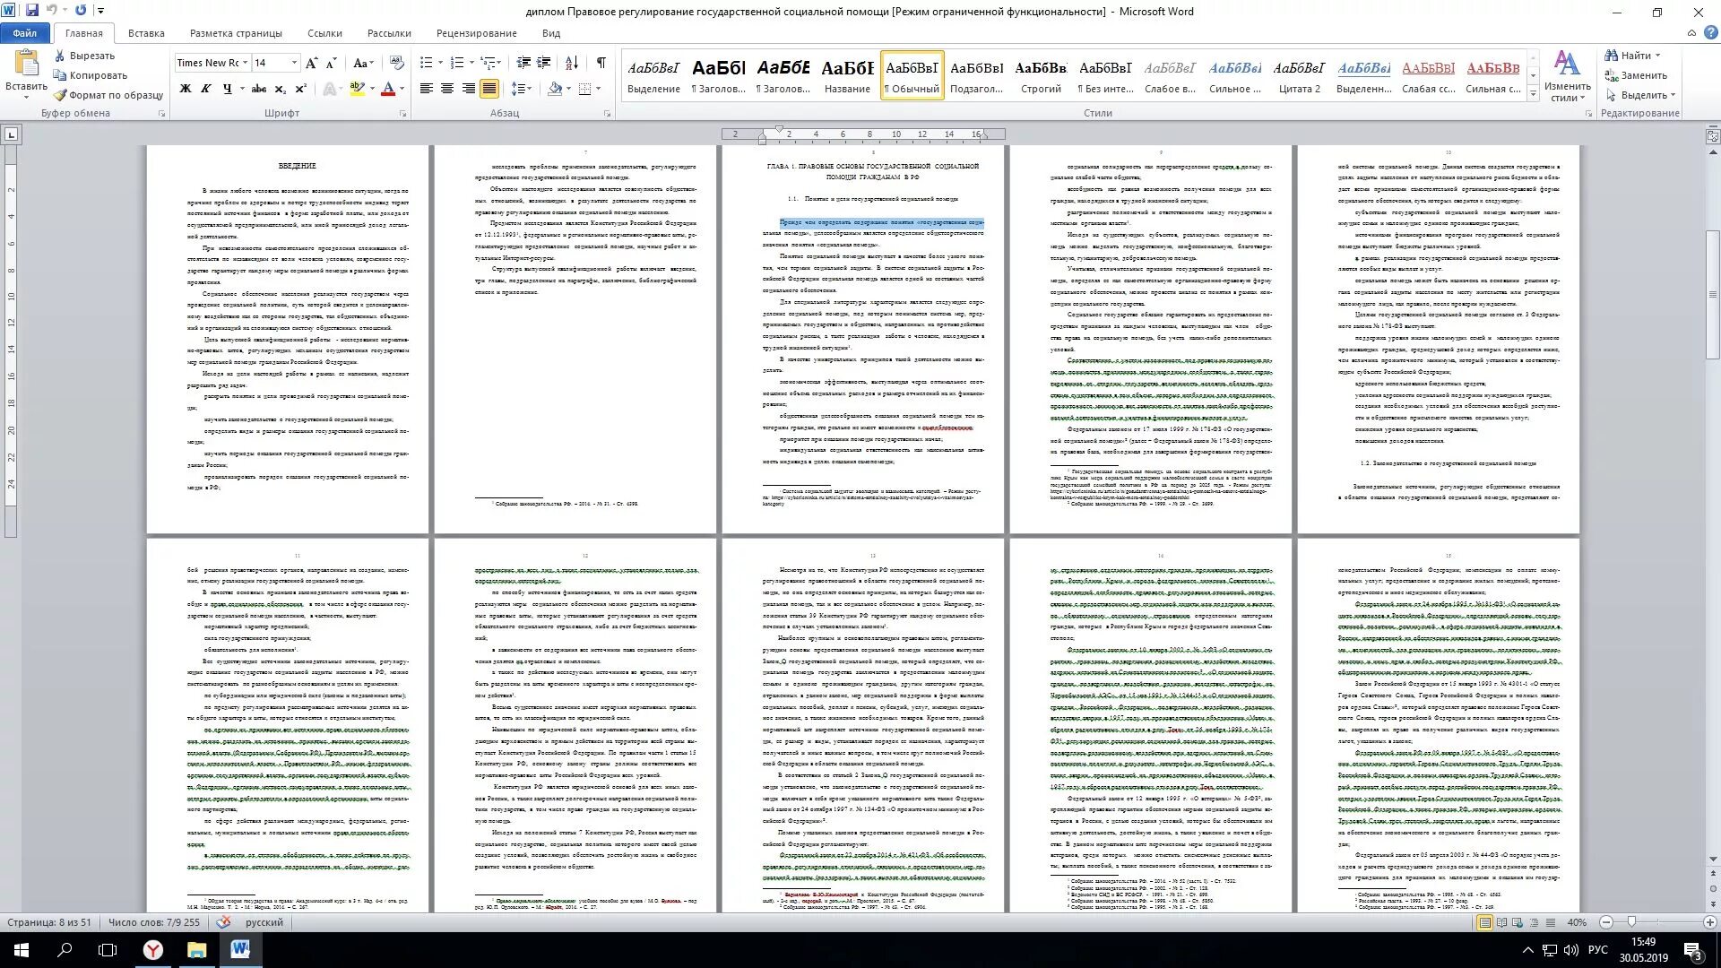Open the font name dropdown
1721x968 pixels.
pos(245,63)
